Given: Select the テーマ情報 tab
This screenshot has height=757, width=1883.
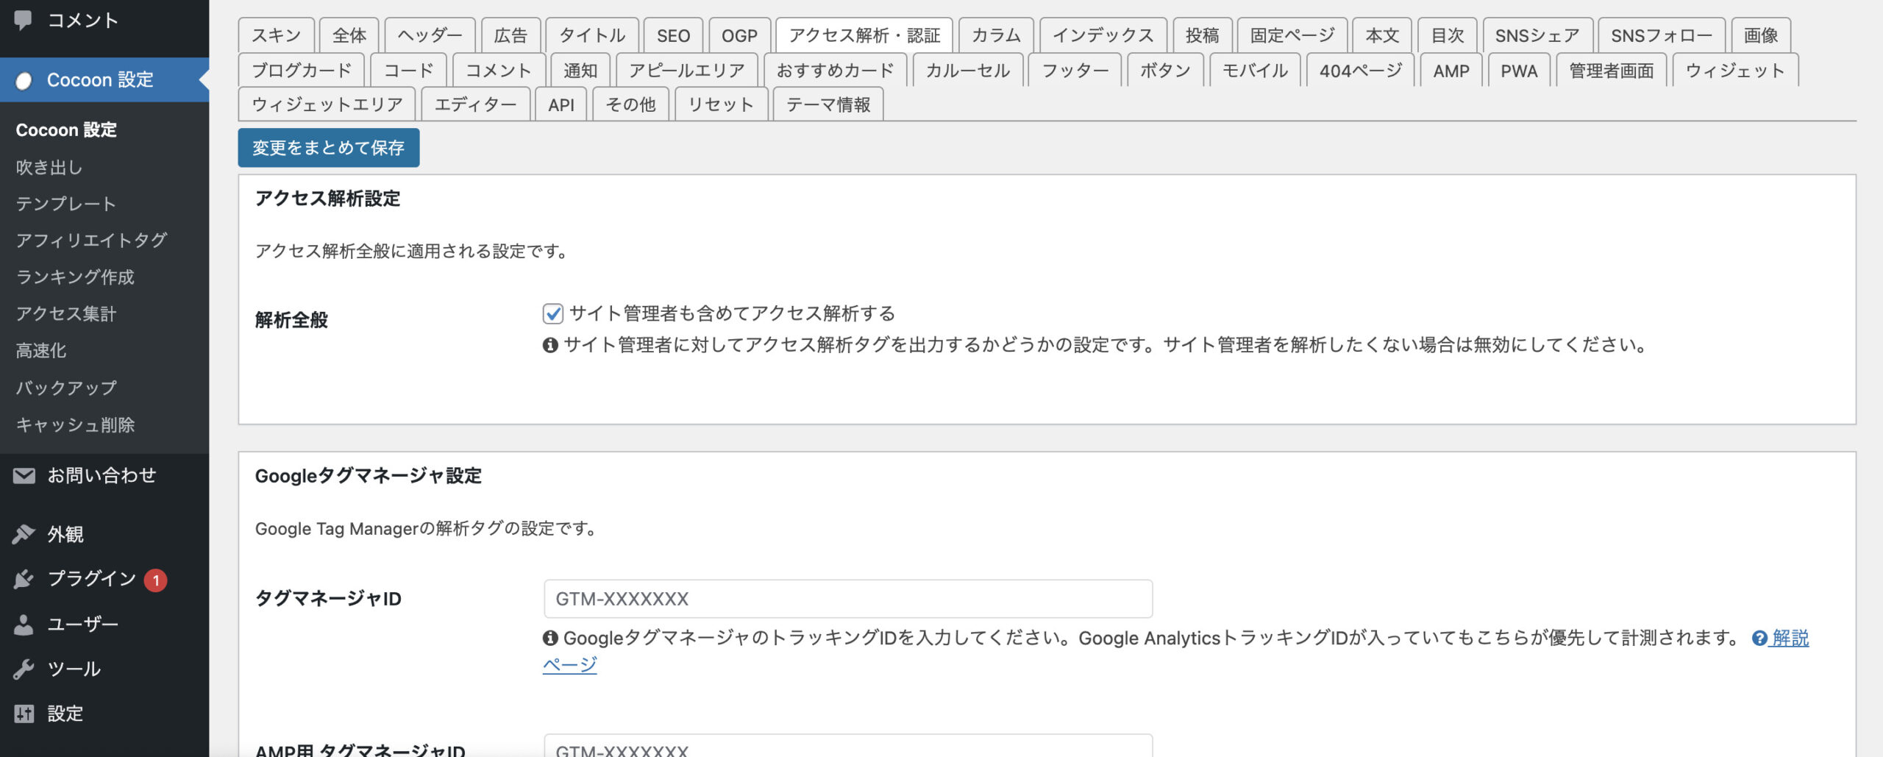Looking at the screenshot, I should point(827,104).
